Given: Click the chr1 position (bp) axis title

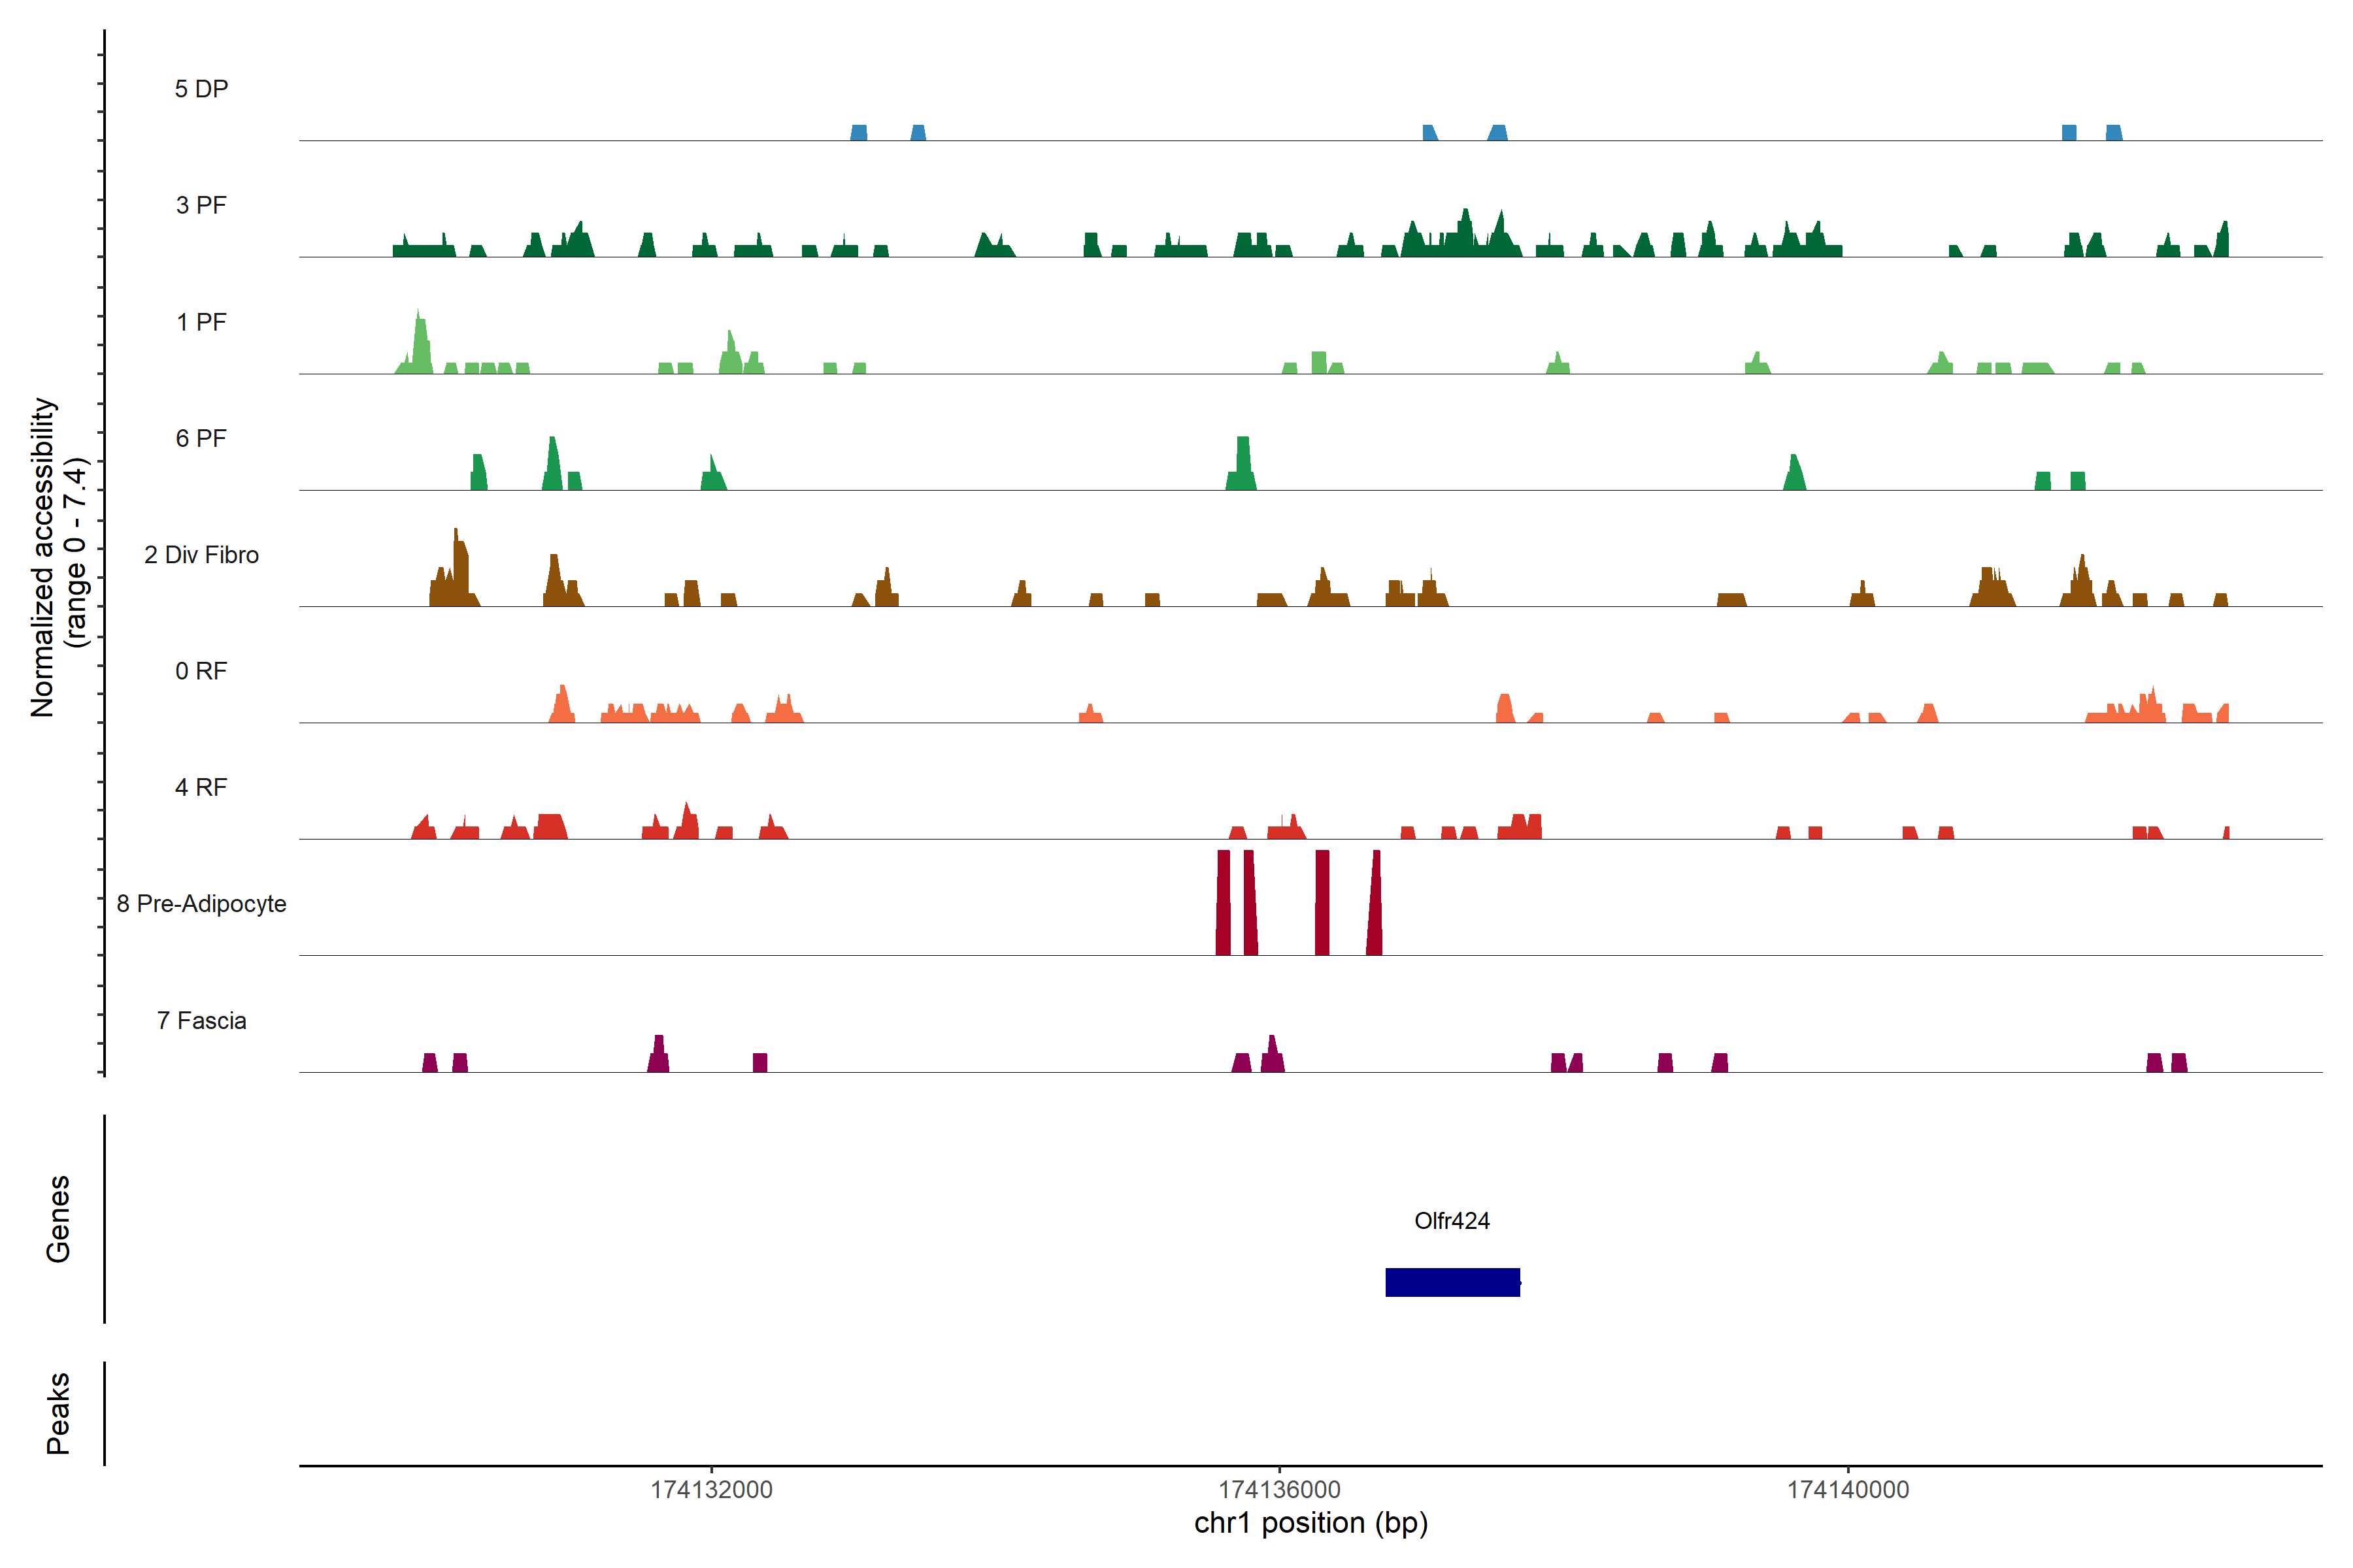Looking at the screenshot, I should click(1310, 1523).
